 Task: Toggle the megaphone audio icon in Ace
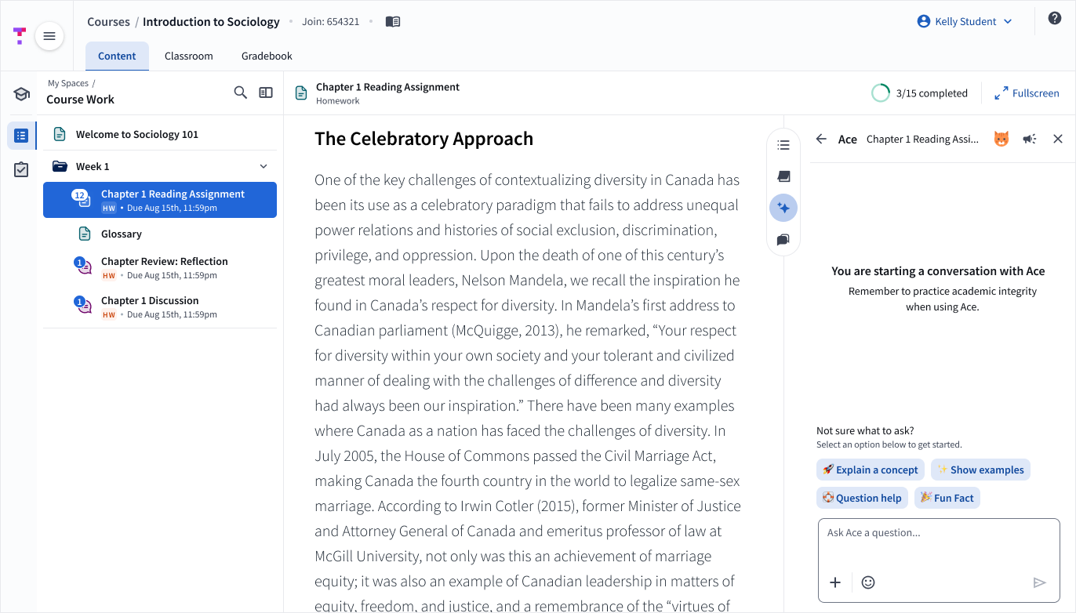point(1030,139)
